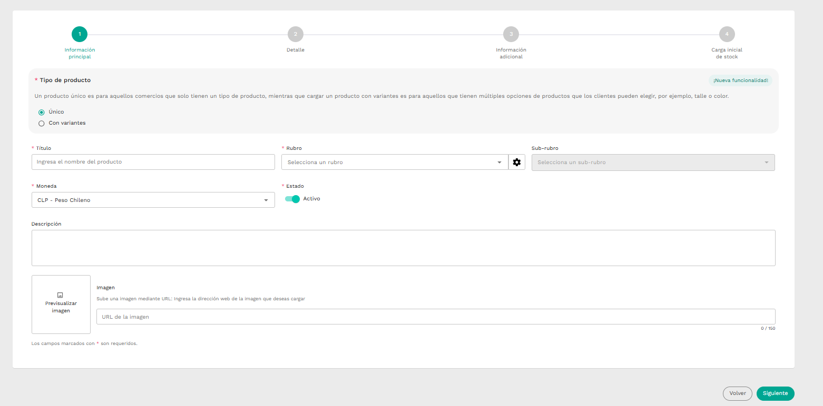Select the Con variantes option
823x406 pixels.
(42, 123)
